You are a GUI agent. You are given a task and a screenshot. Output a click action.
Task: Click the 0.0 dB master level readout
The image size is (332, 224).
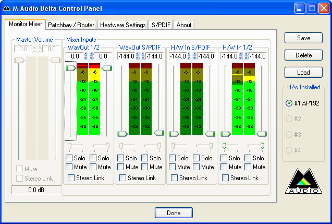click(x=36, y=190)
